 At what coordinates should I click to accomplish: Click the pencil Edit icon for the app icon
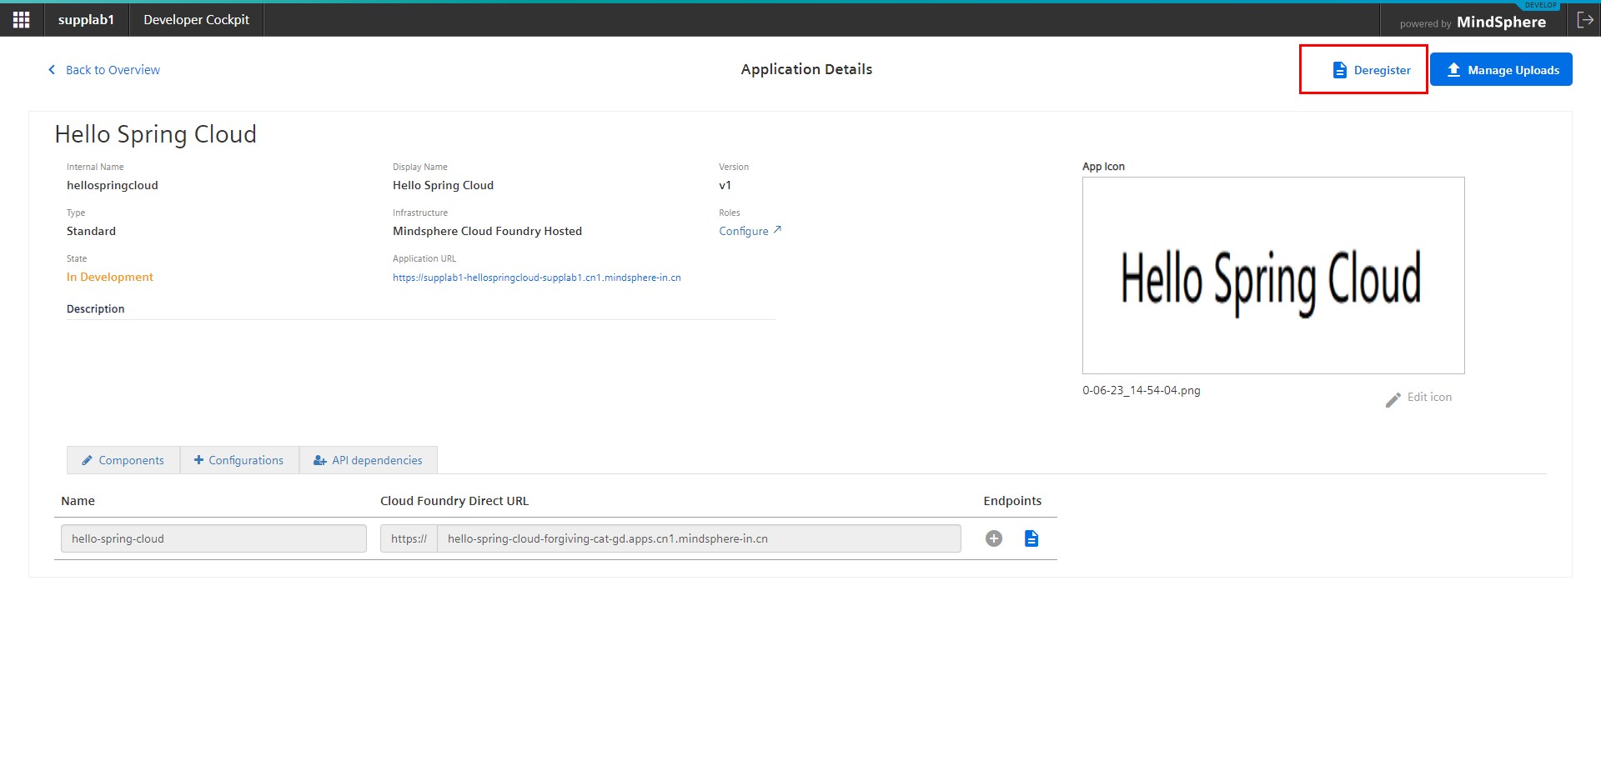tap(1393, 399)
